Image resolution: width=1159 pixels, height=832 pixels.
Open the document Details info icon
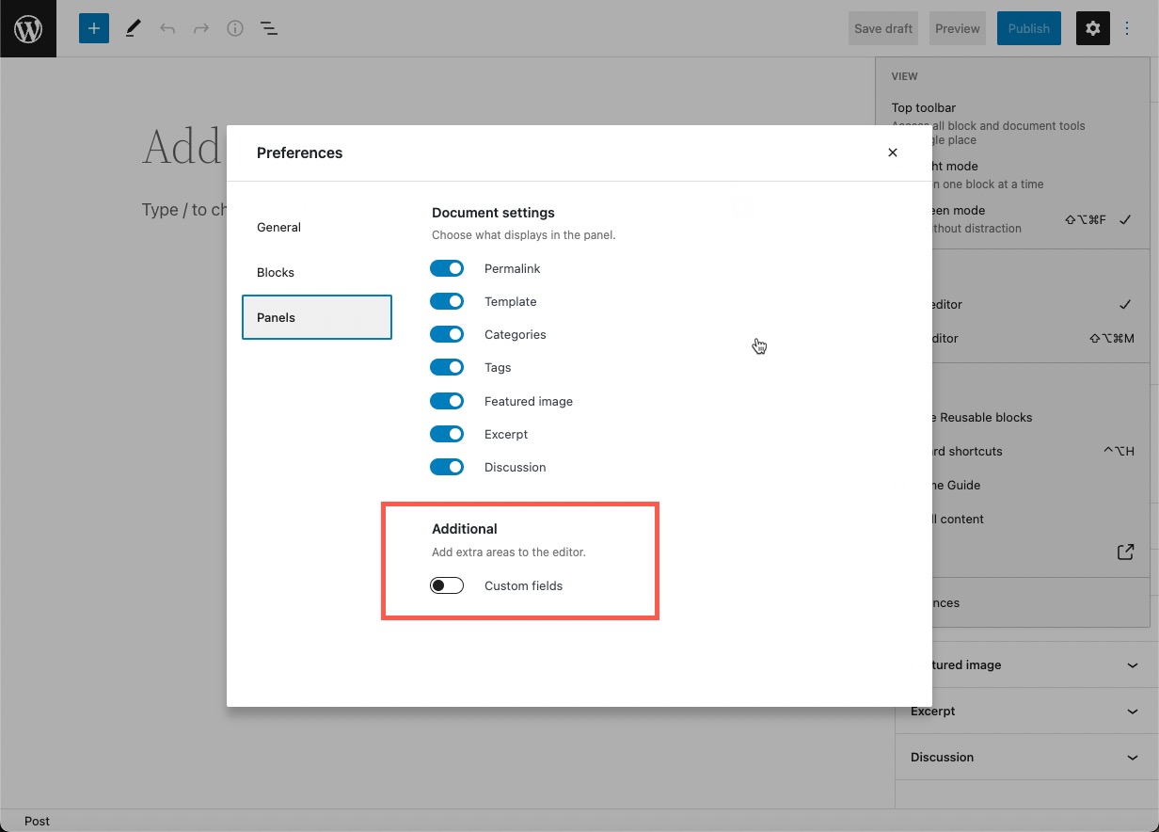pos(235,28)
